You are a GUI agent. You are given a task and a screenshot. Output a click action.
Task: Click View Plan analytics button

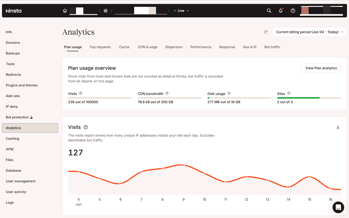click(321, 68)
